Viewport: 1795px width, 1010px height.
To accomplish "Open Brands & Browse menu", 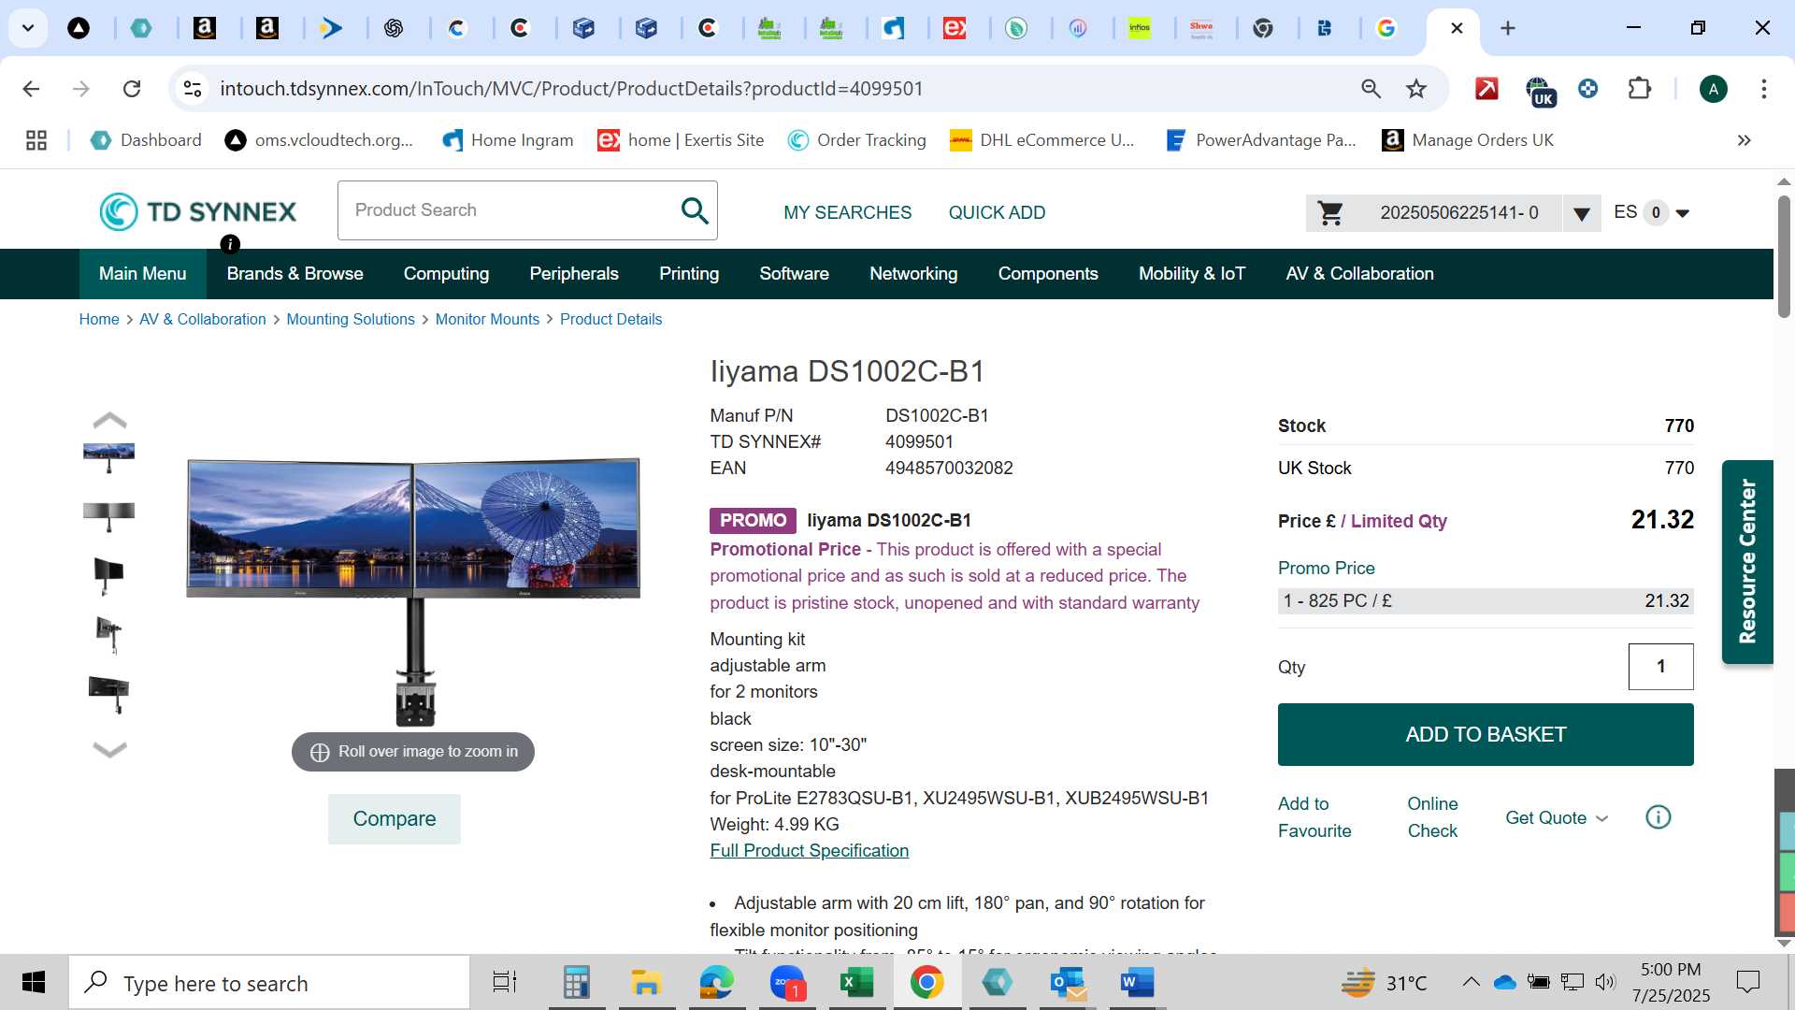I will (x=294, y=274).
